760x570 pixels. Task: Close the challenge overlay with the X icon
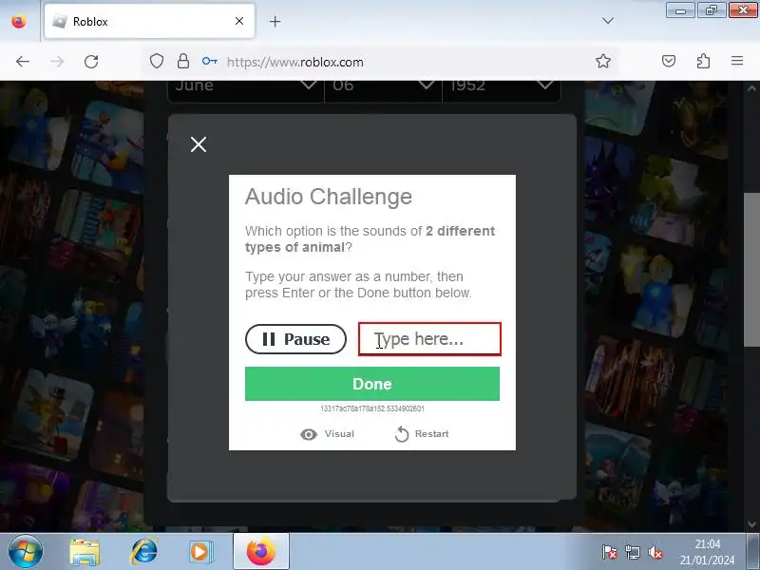point(199,144)
